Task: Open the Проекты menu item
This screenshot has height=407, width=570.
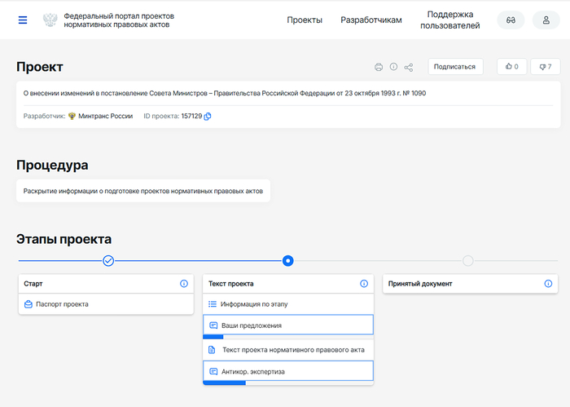Action: pyautogui.click(x=305, y=20)
